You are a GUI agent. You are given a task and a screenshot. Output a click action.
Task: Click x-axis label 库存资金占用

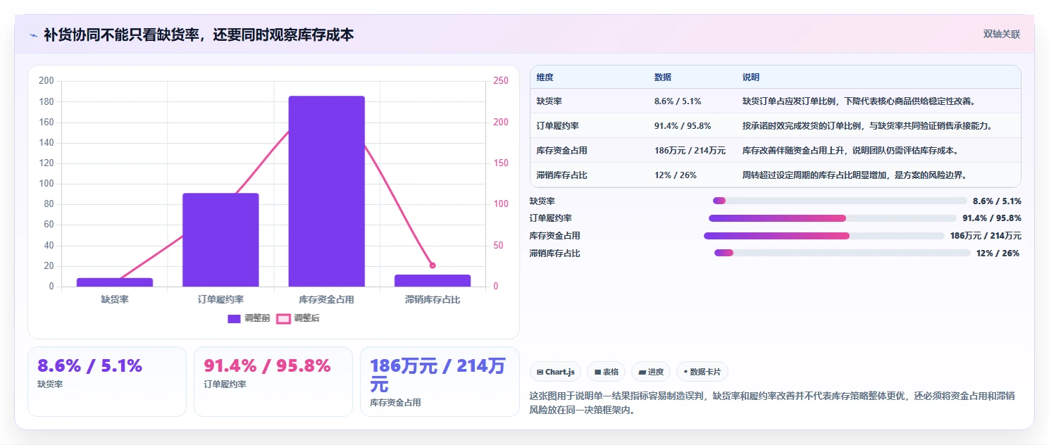coord(327,300)
